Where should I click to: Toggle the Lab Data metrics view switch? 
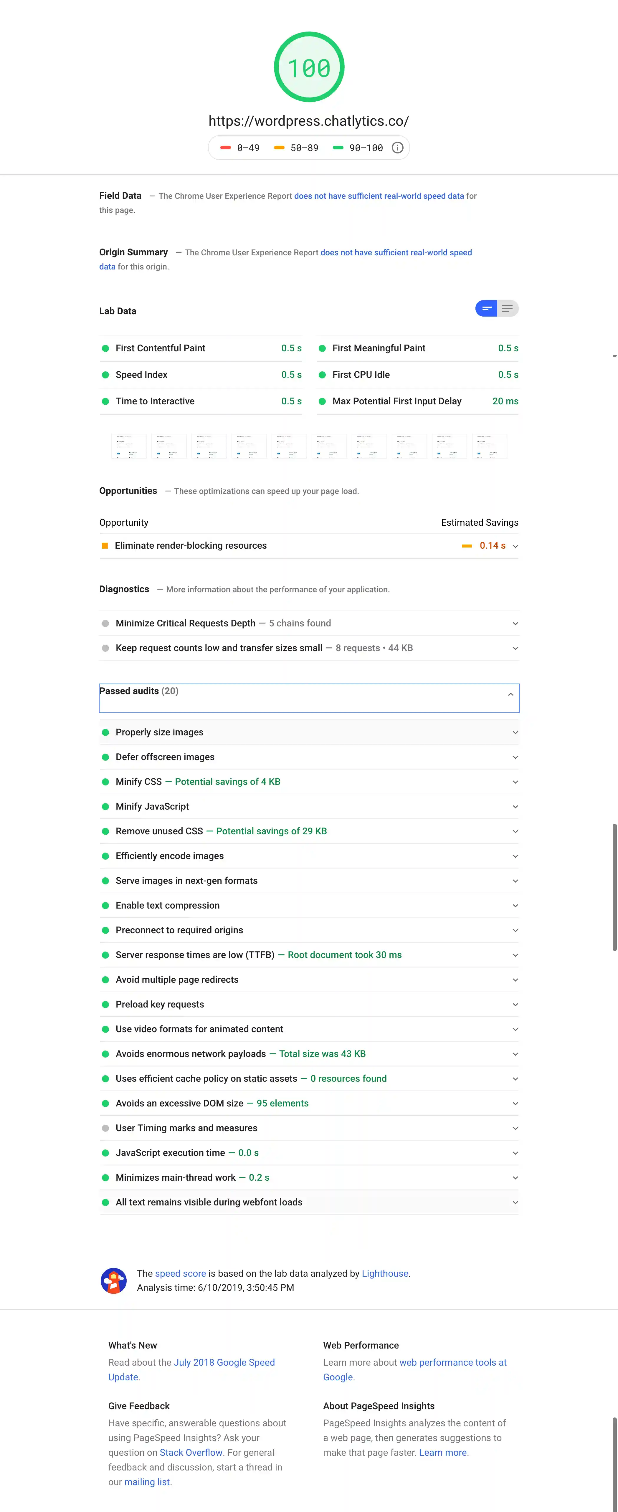click(497, 308)
